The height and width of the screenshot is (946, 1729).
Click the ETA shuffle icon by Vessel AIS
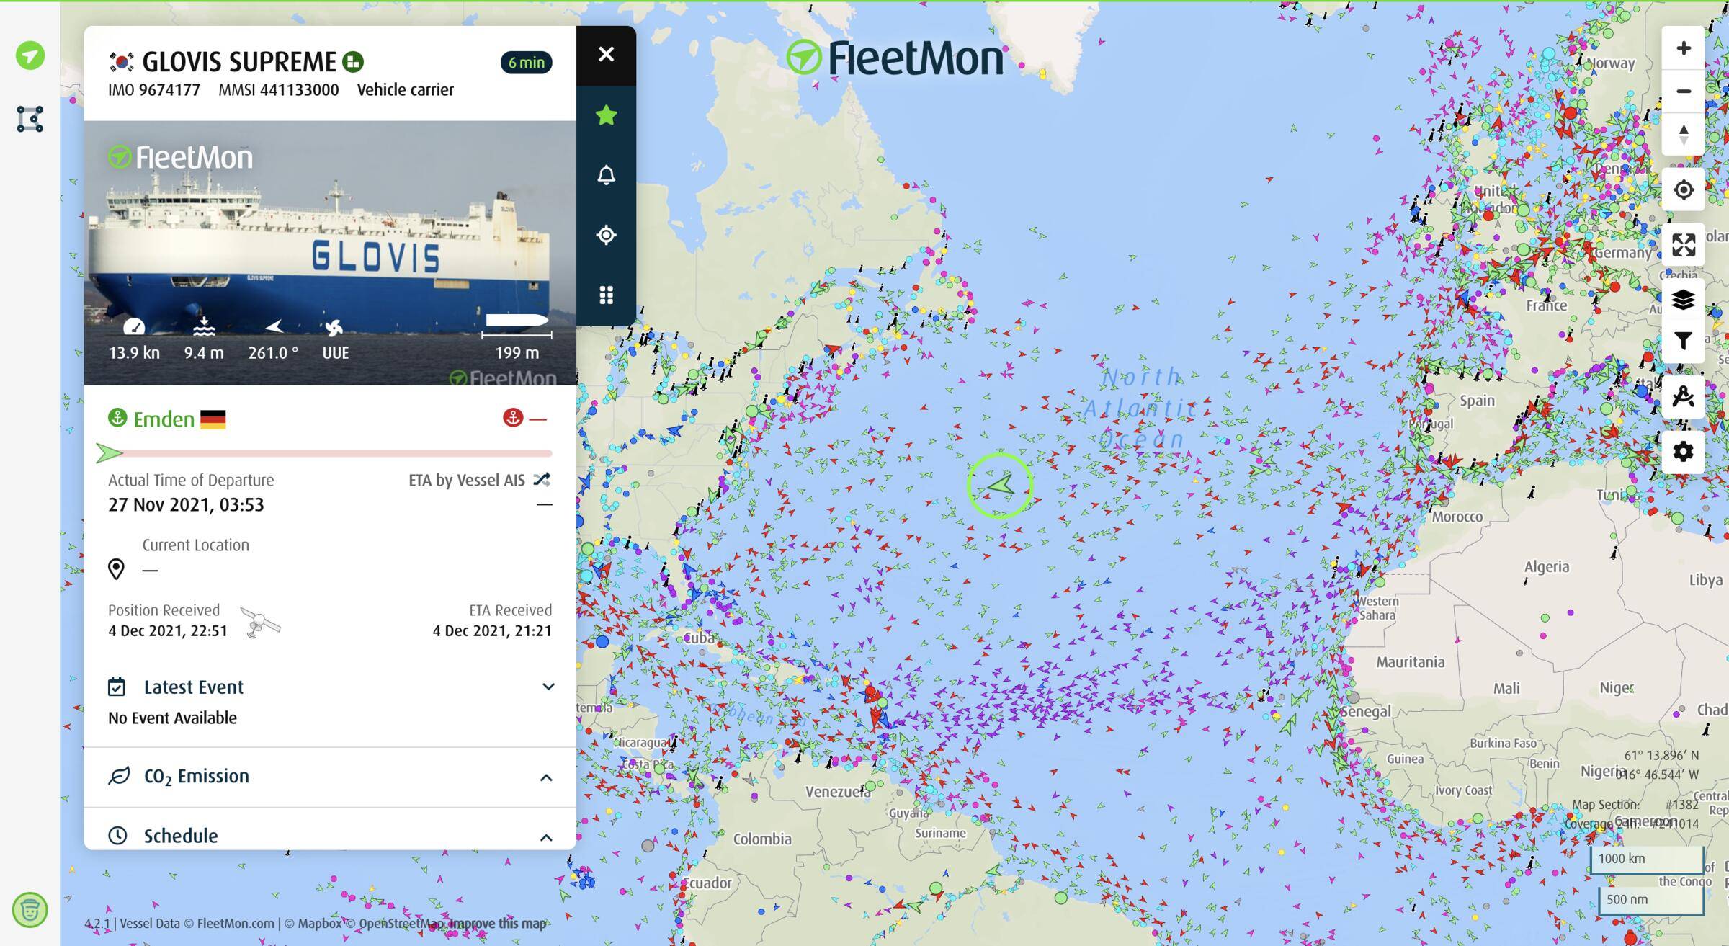click(x=542, y=480)
